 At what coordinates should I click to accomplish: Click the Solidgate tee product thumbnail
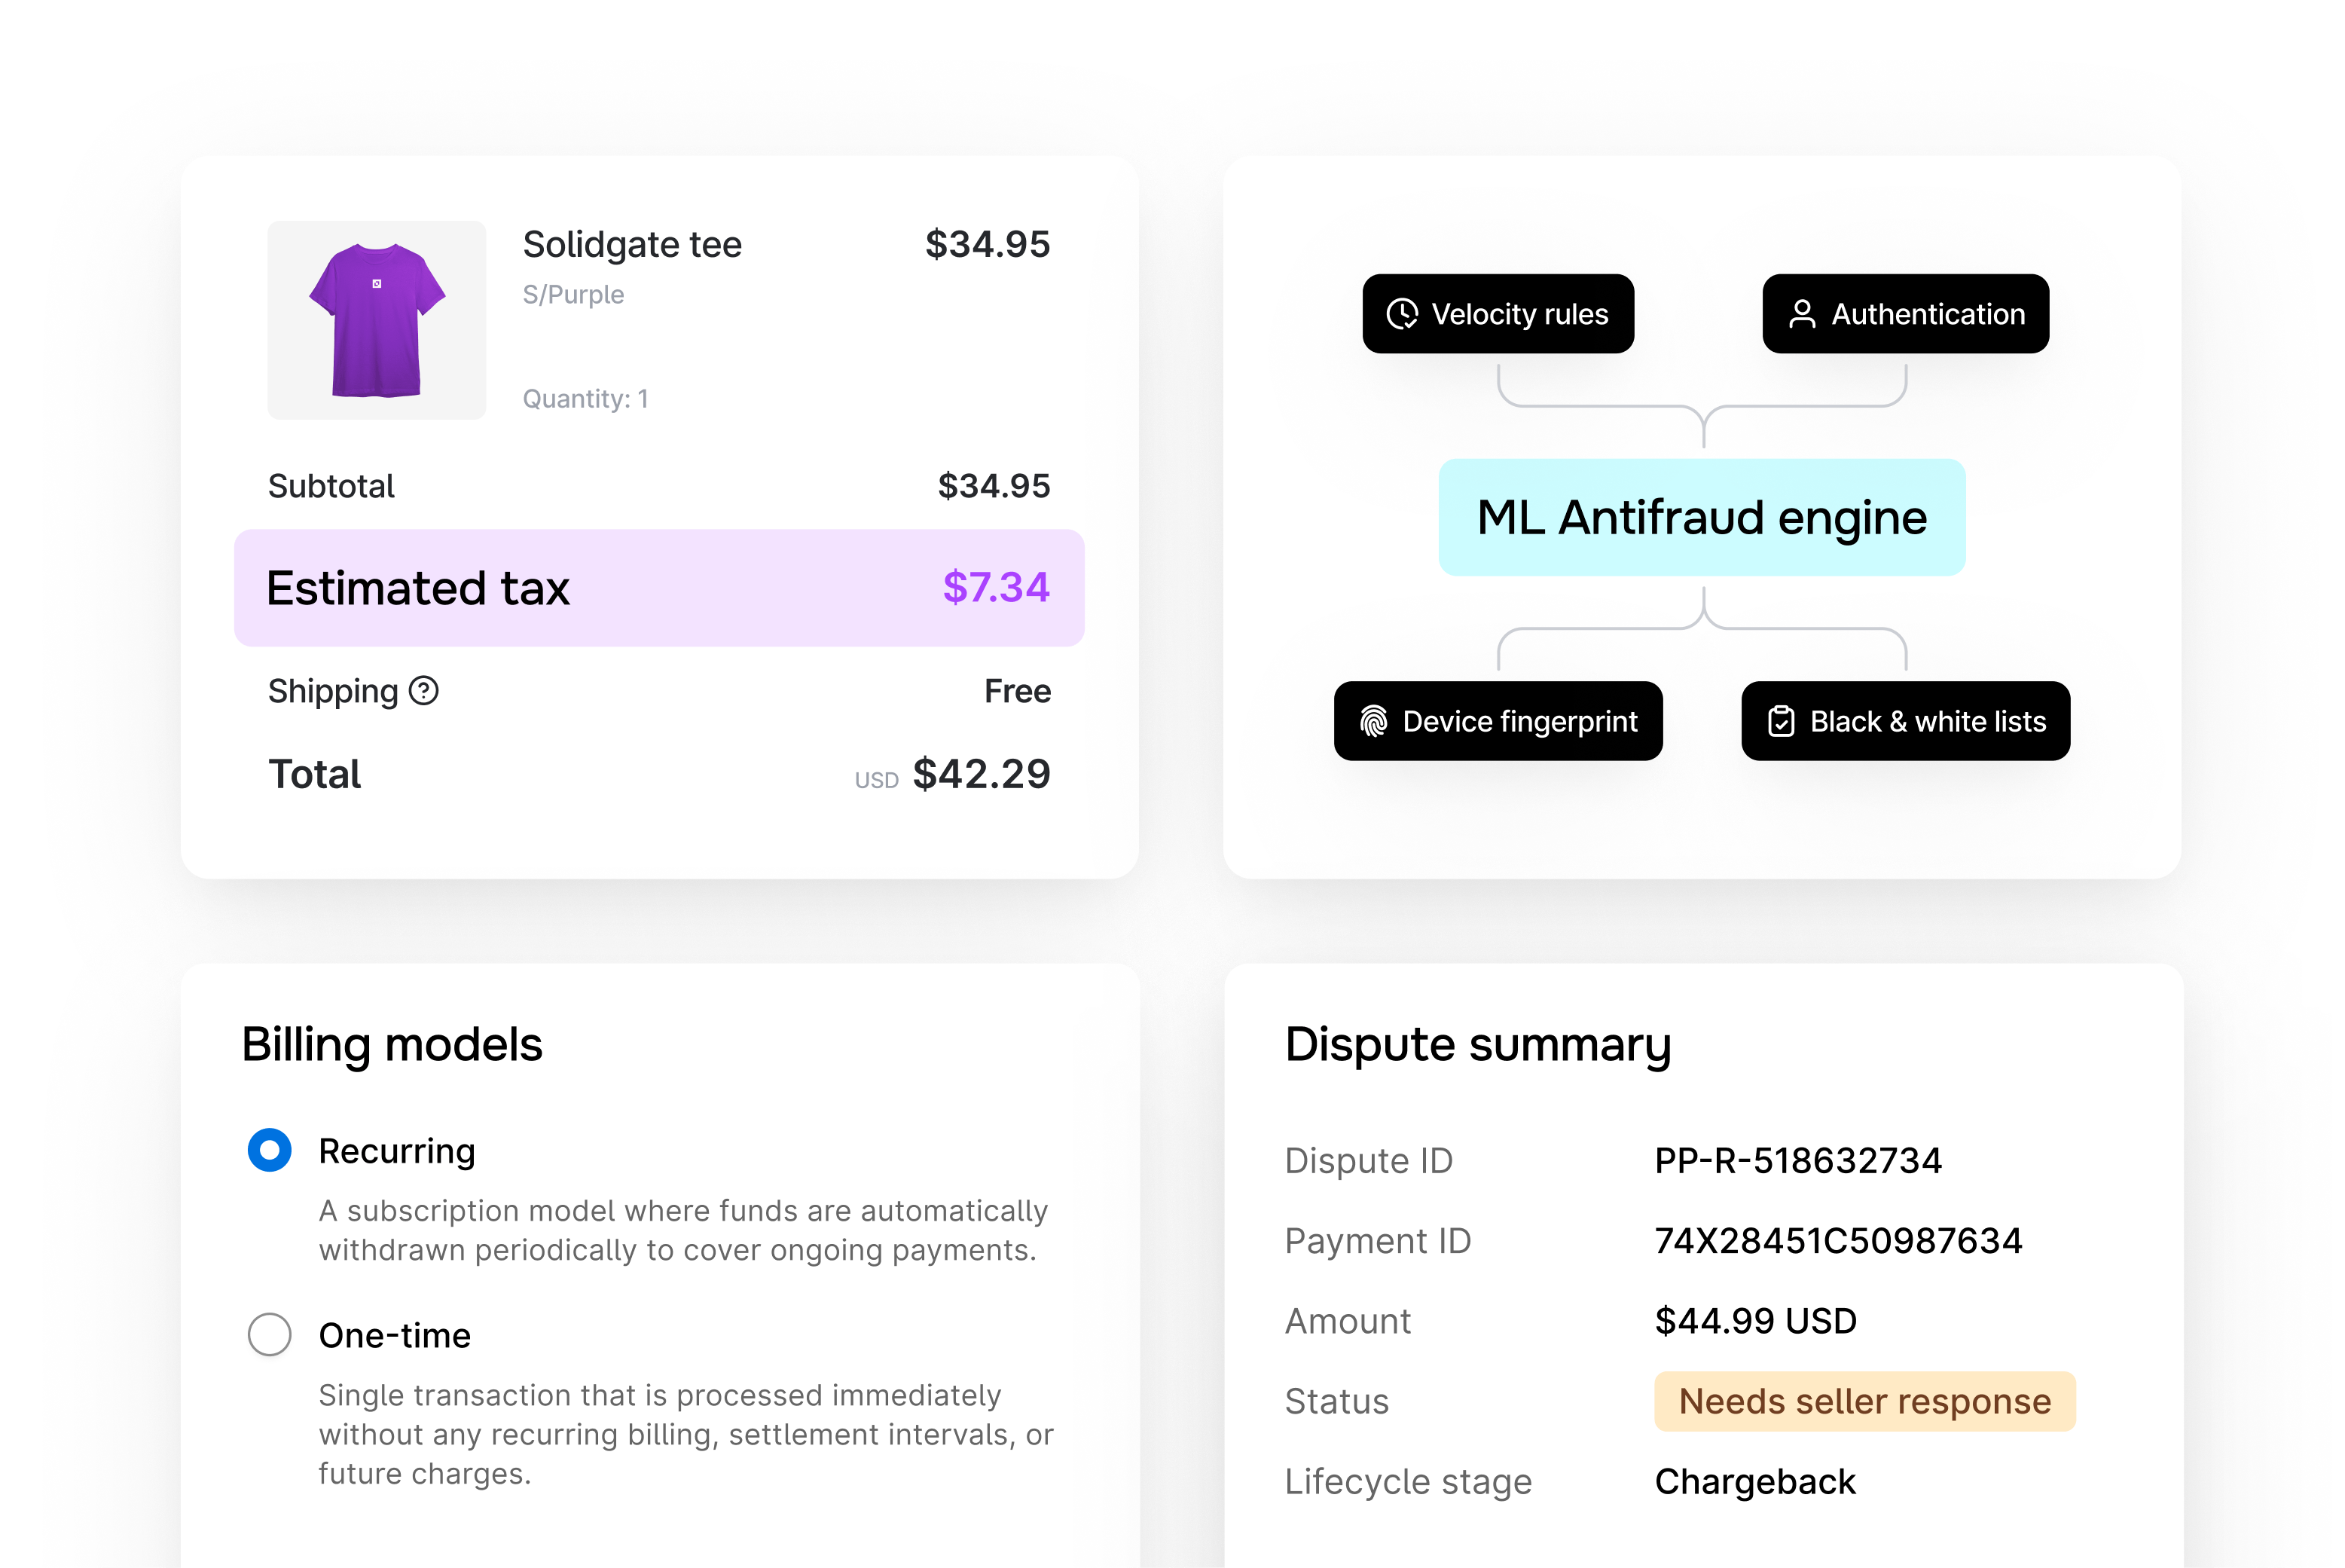click(x=377, y=320)
